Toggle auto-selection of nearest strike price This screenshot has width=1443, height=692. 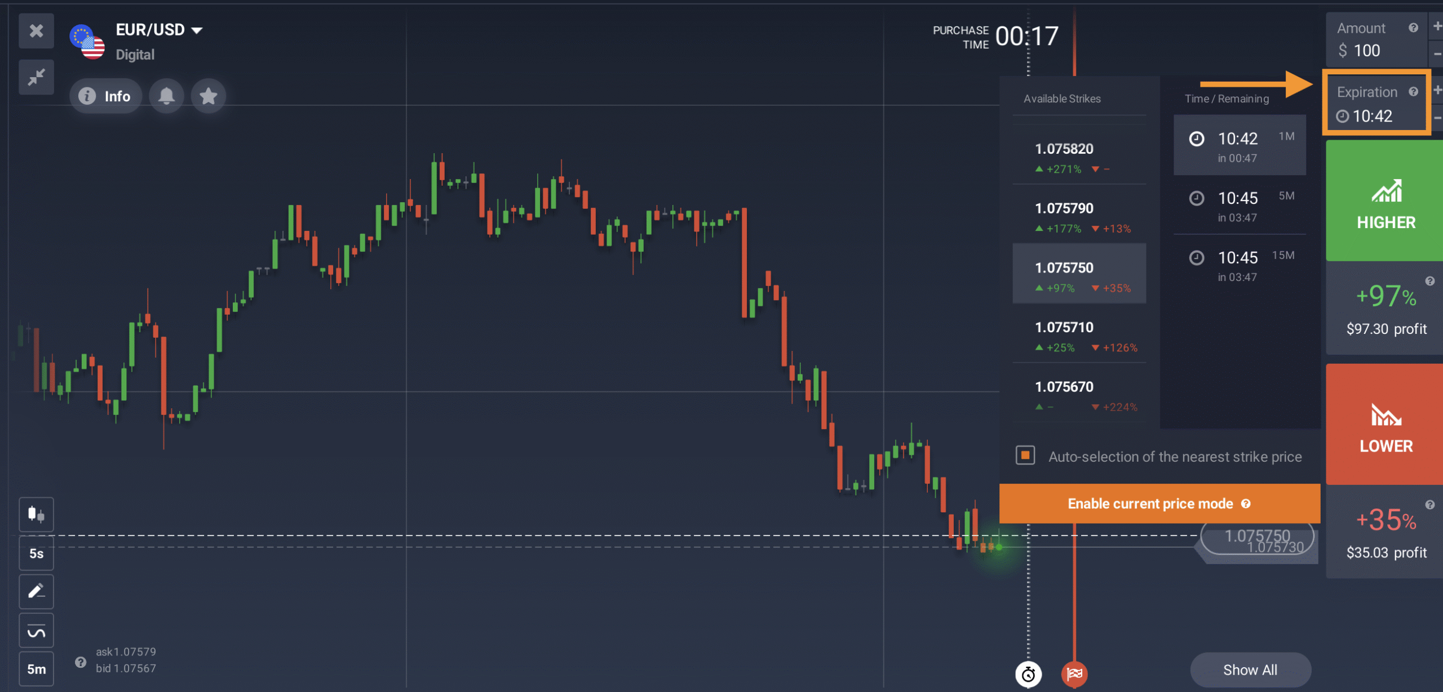click(1025, 456)
